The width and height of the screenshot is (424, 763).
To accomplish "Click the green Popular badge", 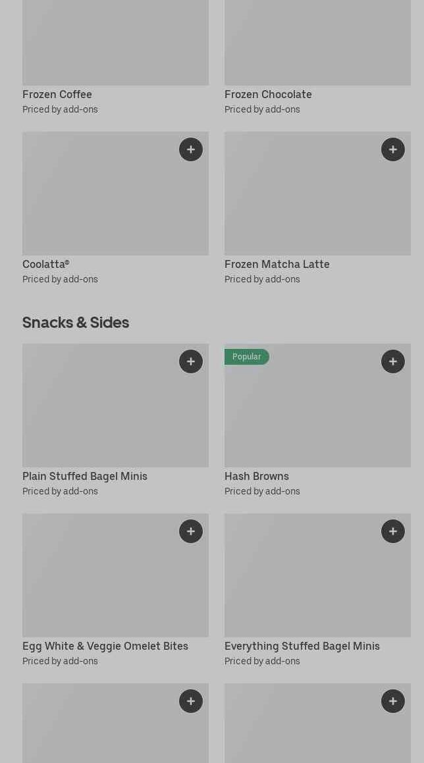I will (247, 357).
